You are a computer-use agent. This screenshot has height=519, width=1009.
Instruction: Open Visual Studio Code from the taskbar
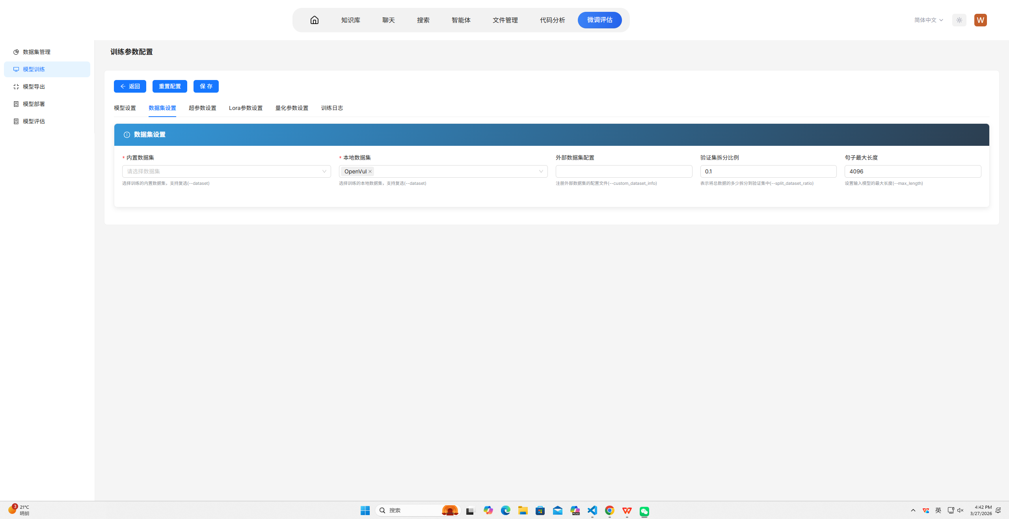click(x=592, y=511)
